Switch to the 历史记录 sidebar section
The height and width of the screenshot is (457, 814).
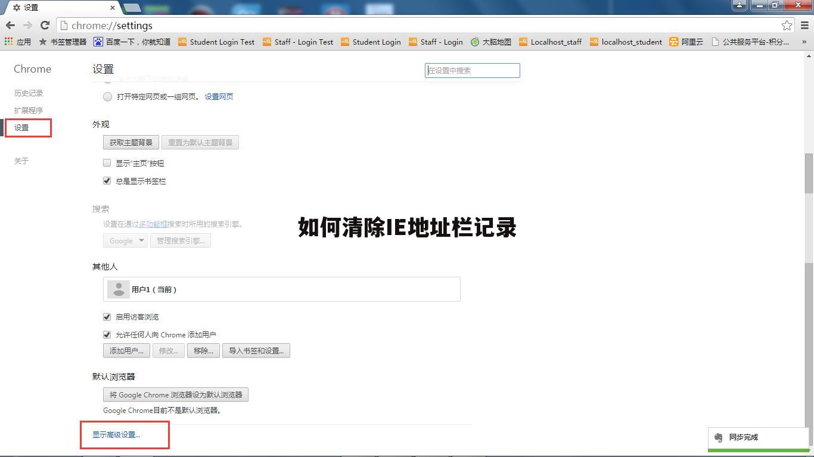click(28, 93)
